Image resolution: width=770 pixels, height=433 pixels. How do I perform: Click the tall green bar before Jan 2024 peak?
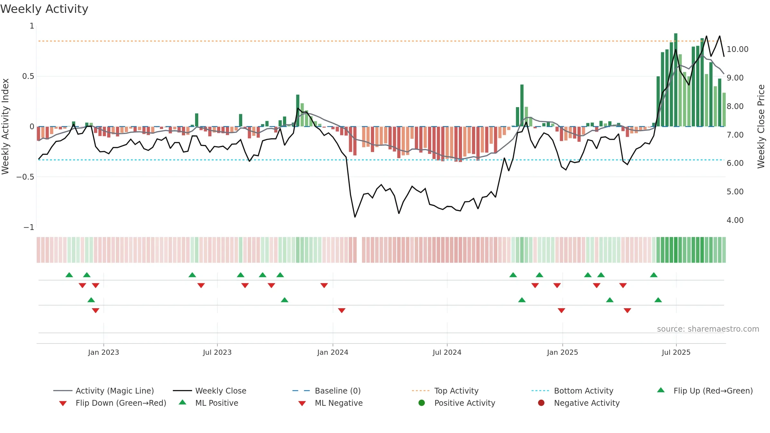coord(298,111)
